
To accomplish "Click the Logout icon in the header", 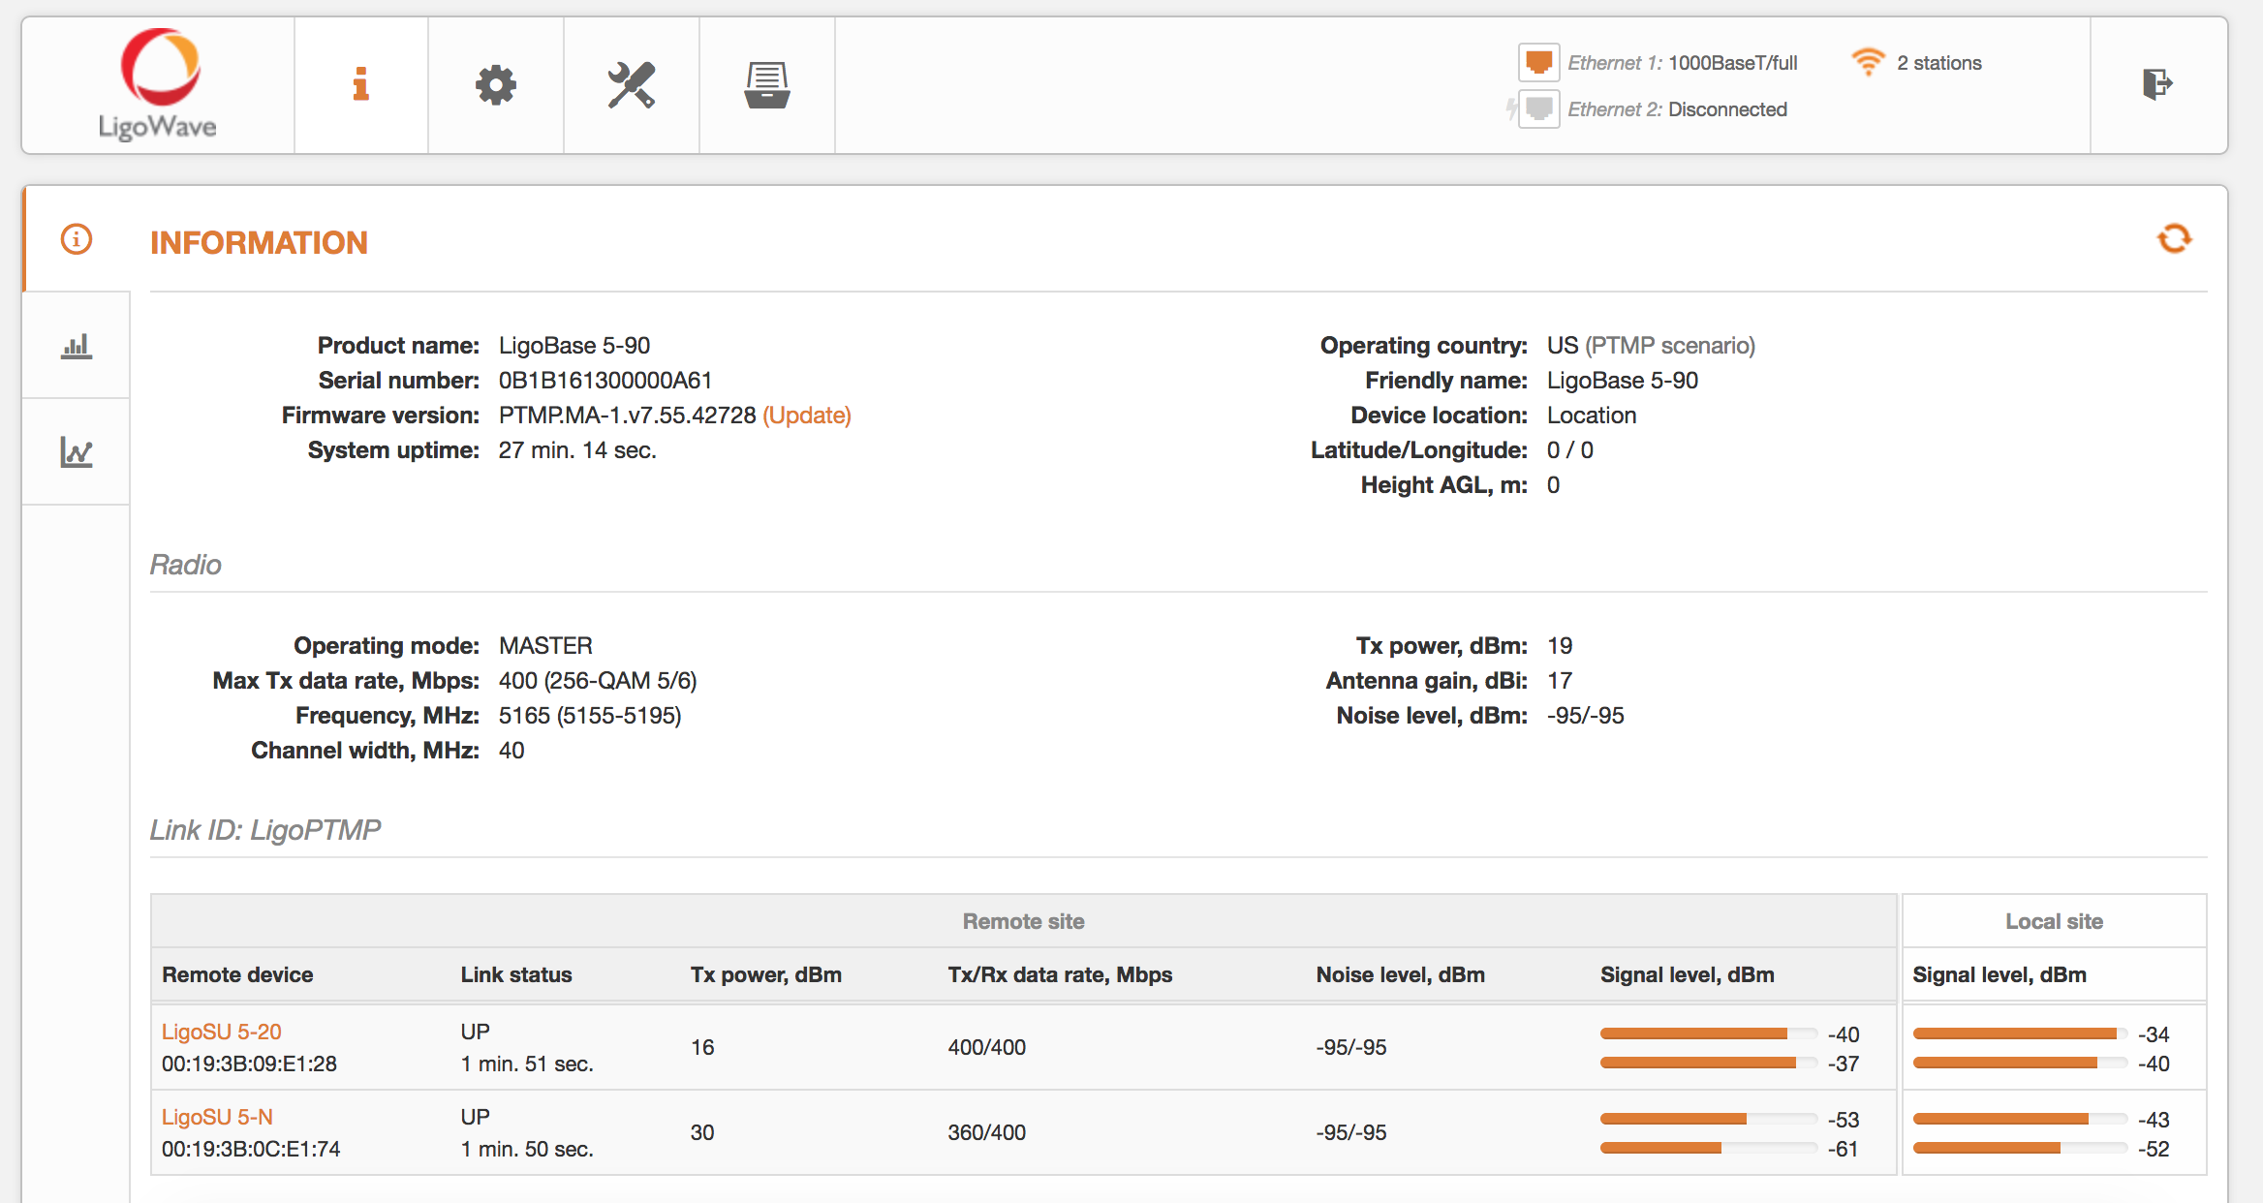I will [2156, 84].
